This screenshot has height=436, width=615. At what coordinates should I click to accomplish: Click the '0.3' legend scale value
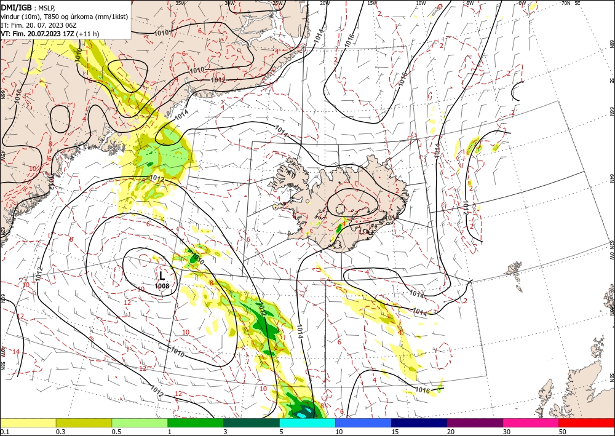tap(60, 432)
